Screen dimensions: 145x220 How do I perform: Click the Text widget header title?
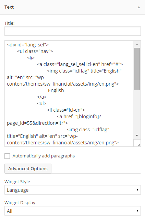(x=9, y=7)
